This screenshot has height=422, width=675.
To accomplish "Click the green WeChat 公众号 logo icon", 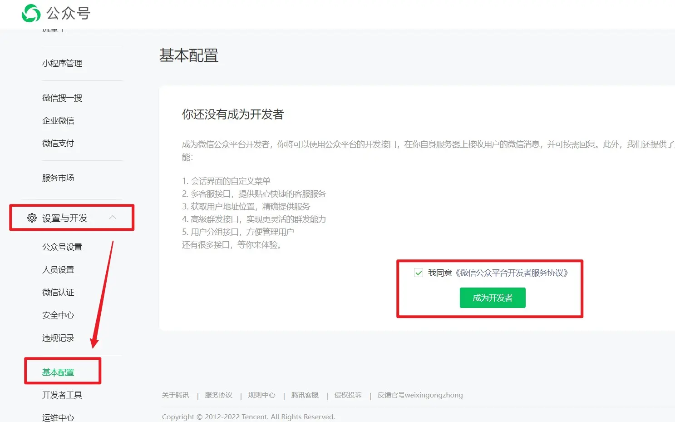I will [x=31, y=13].
